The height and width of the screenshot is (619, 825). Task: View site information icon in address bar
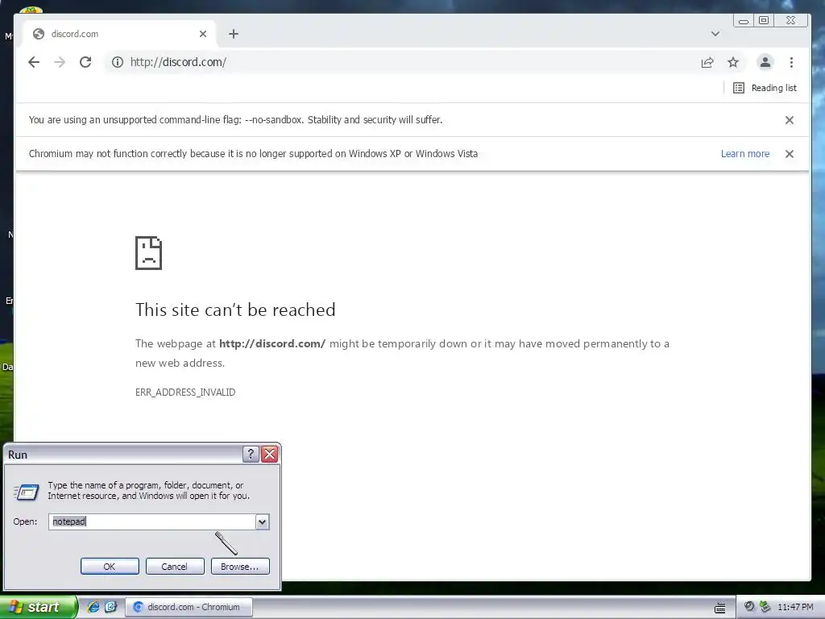coord(118,62)
